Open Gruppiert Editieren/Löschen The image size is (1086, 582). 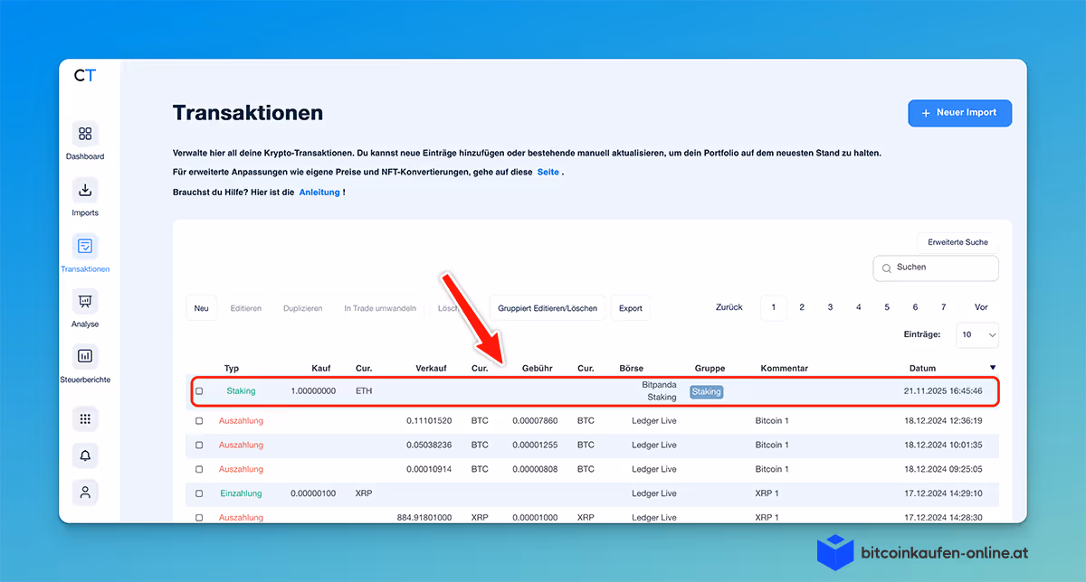click(547, 307)
